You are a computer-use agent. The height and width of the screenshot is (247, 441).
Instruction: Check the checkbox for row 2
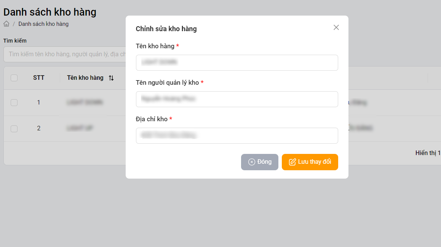(14, 128)
